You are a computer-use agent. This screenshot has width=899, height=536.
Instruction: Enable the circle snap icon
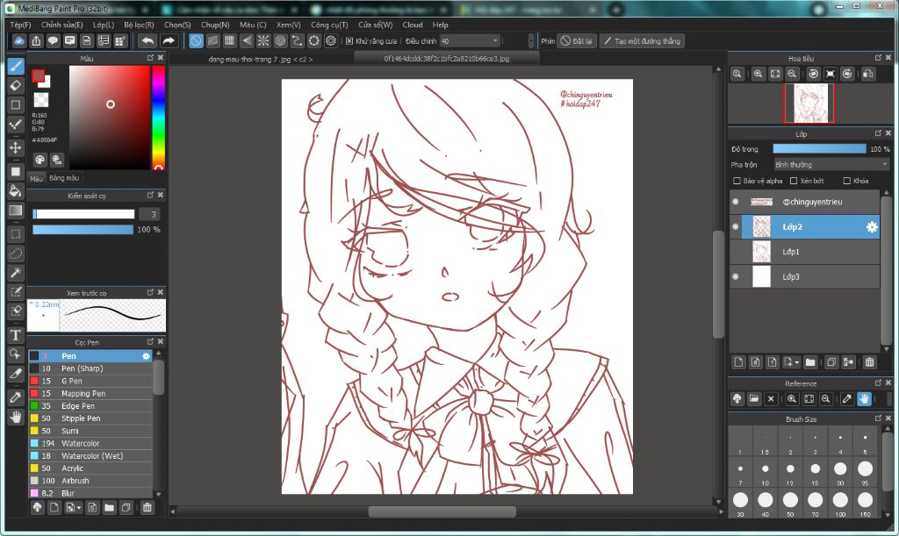(x=280, y=40)
